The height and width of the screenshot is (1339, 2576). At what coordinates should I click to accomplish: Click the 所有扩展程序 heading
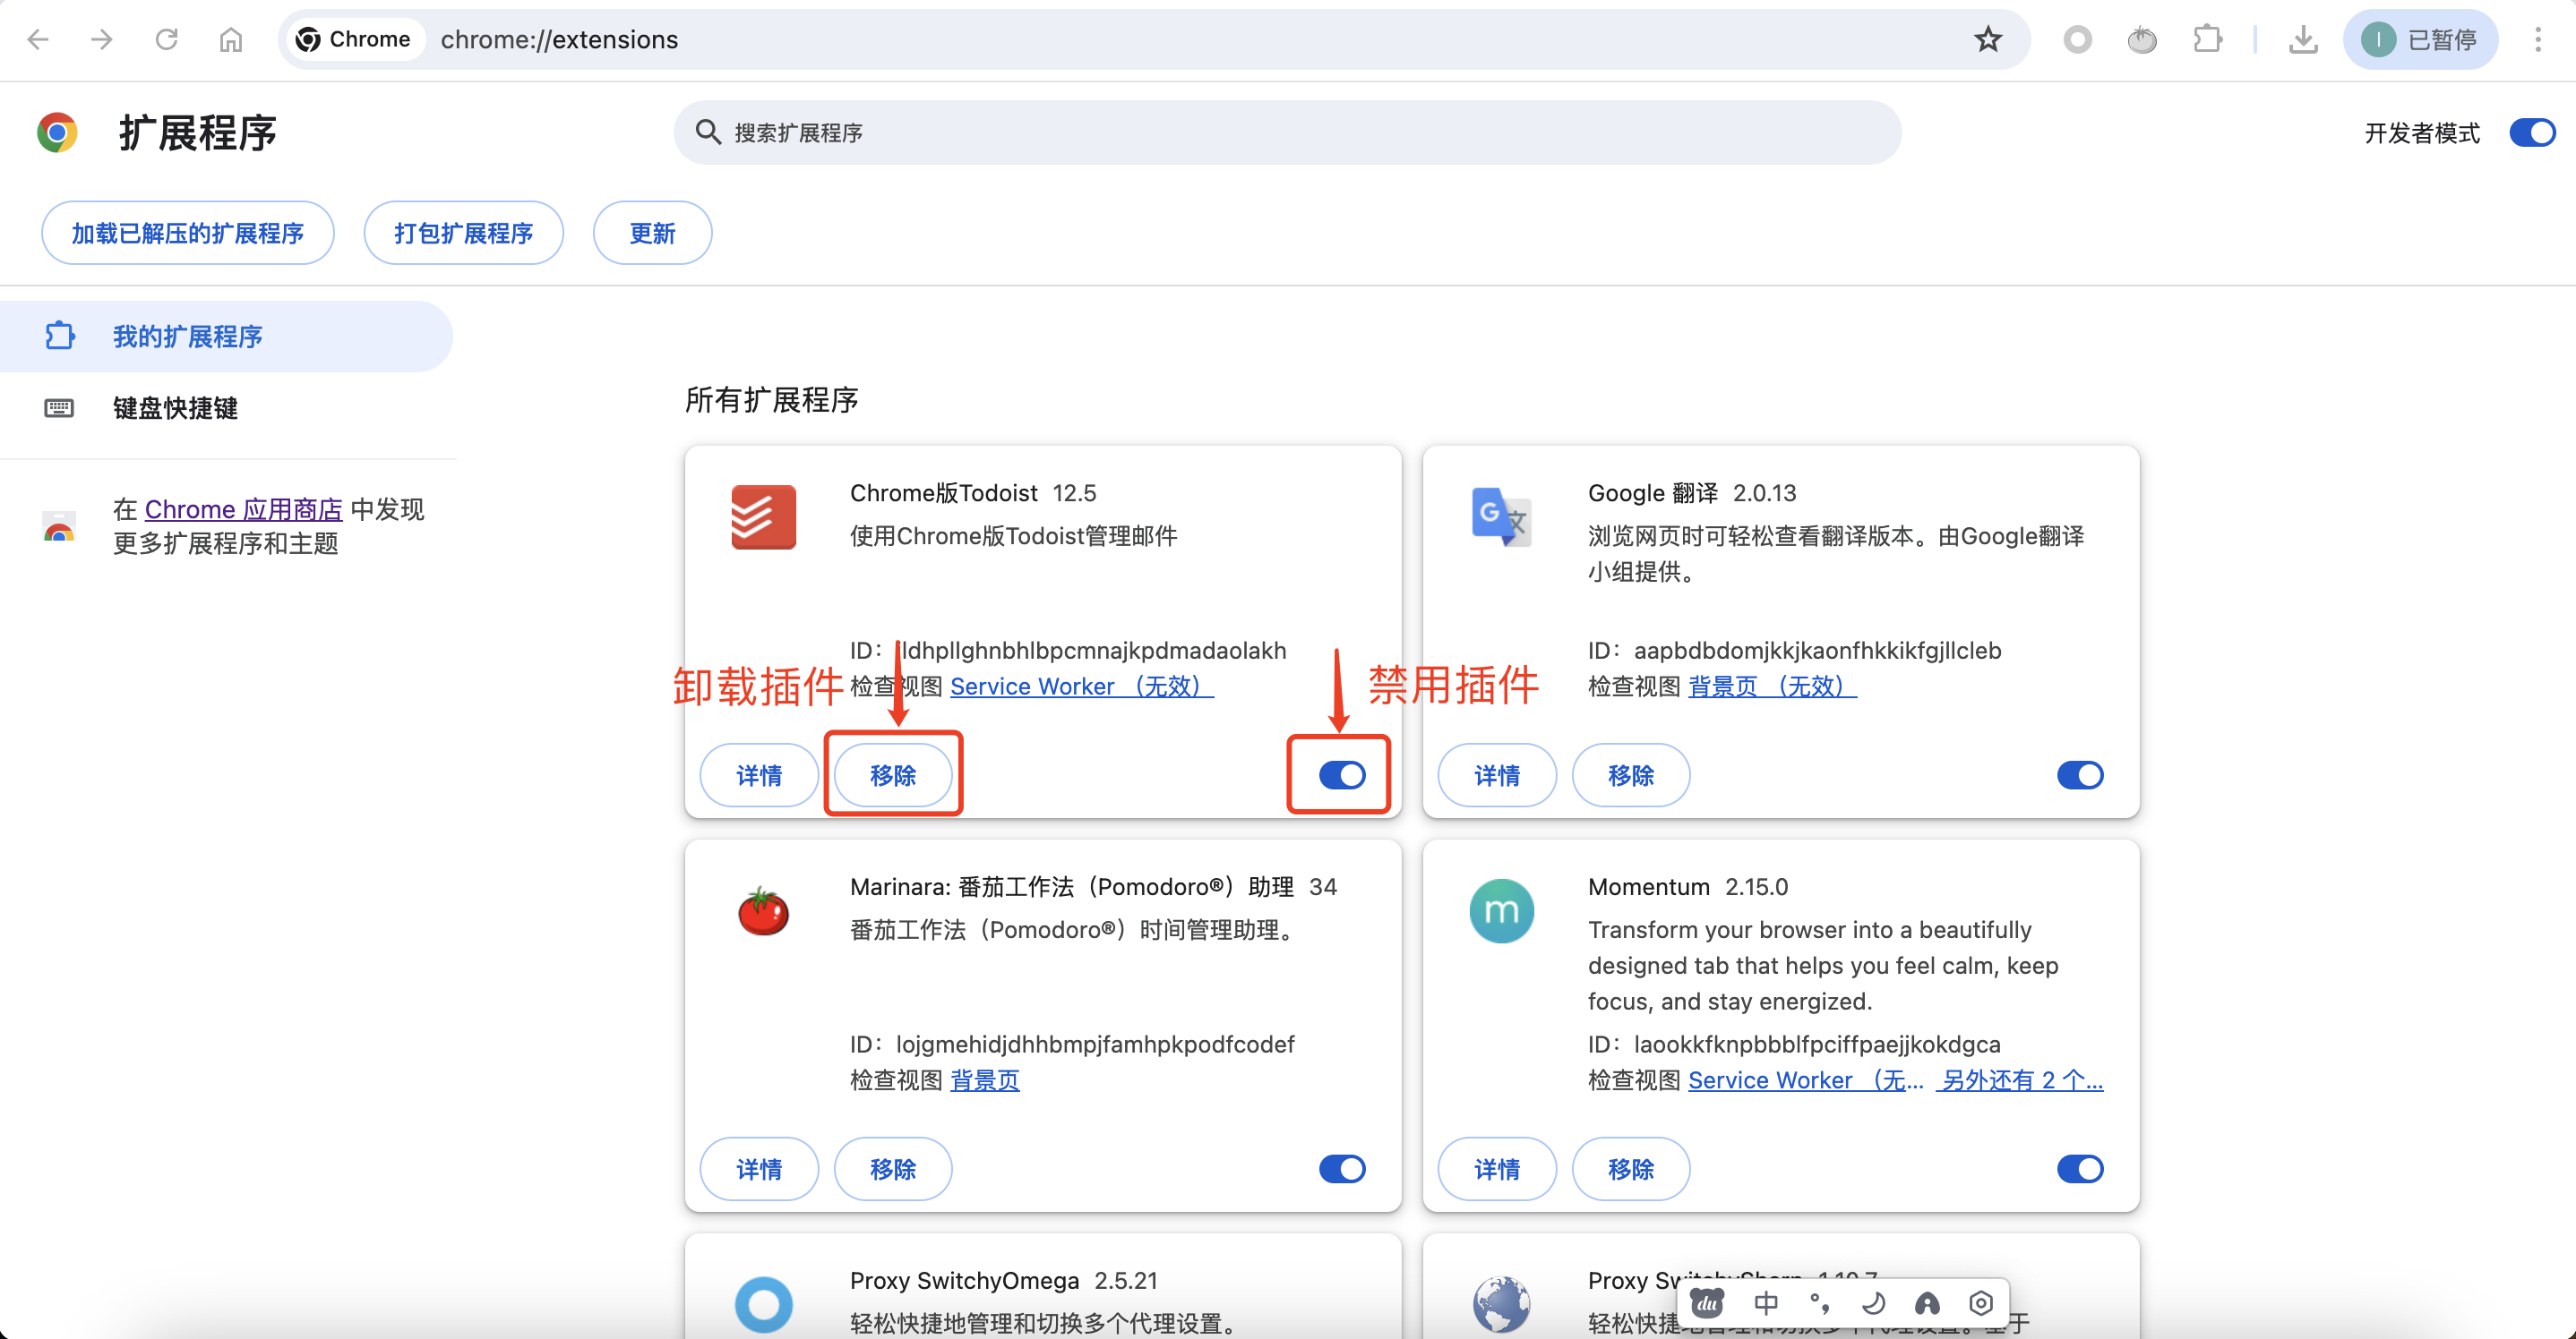coord(771,400)
